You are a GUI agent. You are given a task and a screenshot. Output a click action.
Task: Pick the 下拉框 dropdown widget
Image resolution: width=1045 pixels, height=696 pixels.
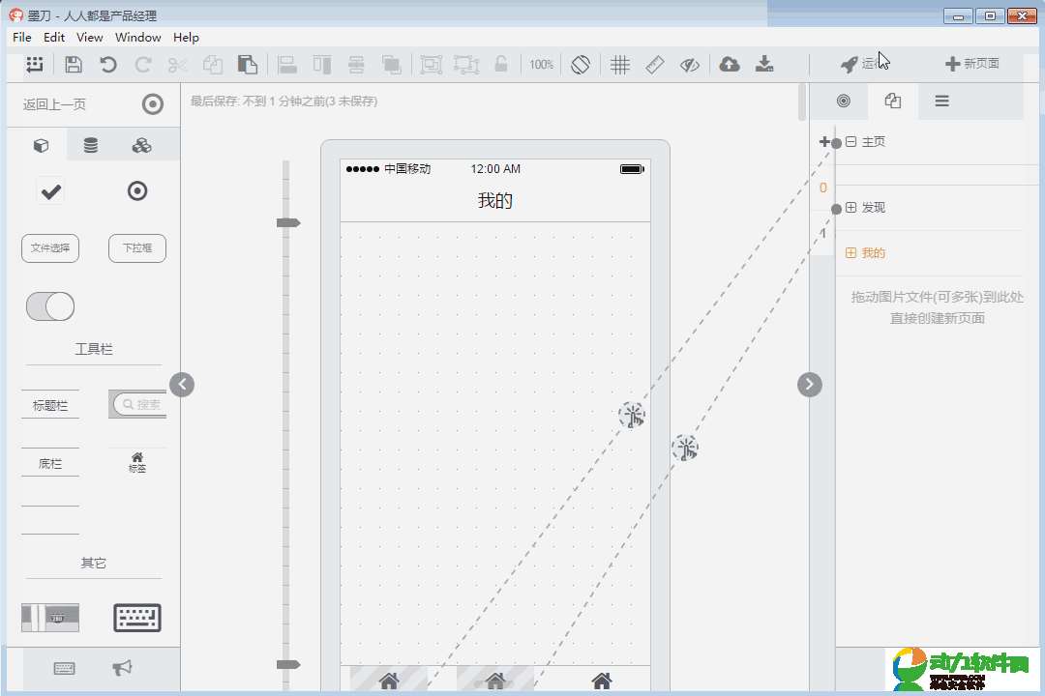137,248
